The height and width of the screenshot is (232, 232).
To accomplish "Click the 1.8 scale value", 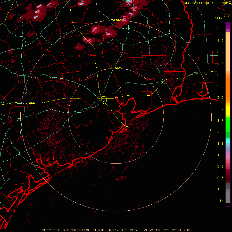I will [x=220, y=144].
